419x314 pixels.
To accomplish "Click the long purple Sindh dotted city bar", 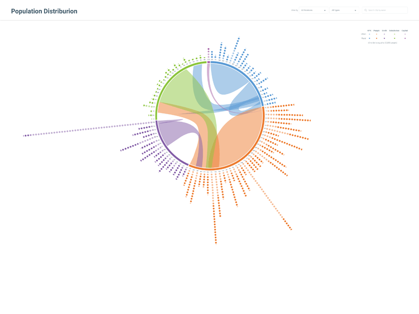I will 89,129.
